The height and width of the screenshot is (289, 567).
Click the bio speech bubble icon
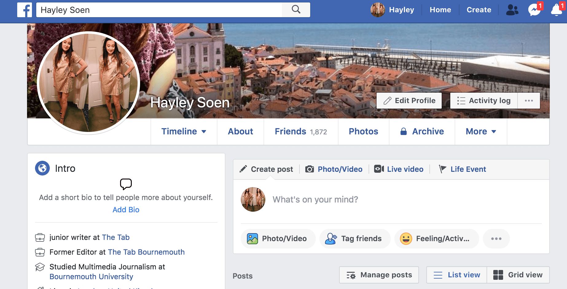(x=126, y=184)
